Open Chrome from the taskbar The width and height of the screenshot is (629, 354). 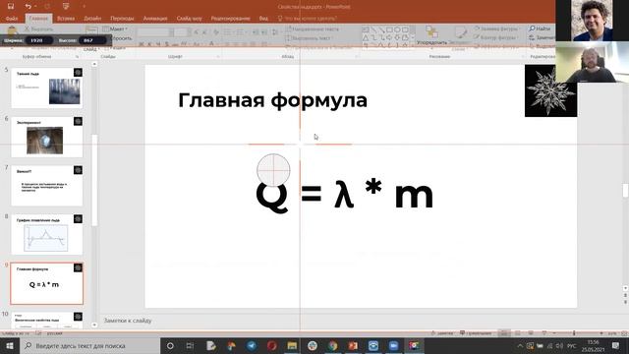(332, 345)
